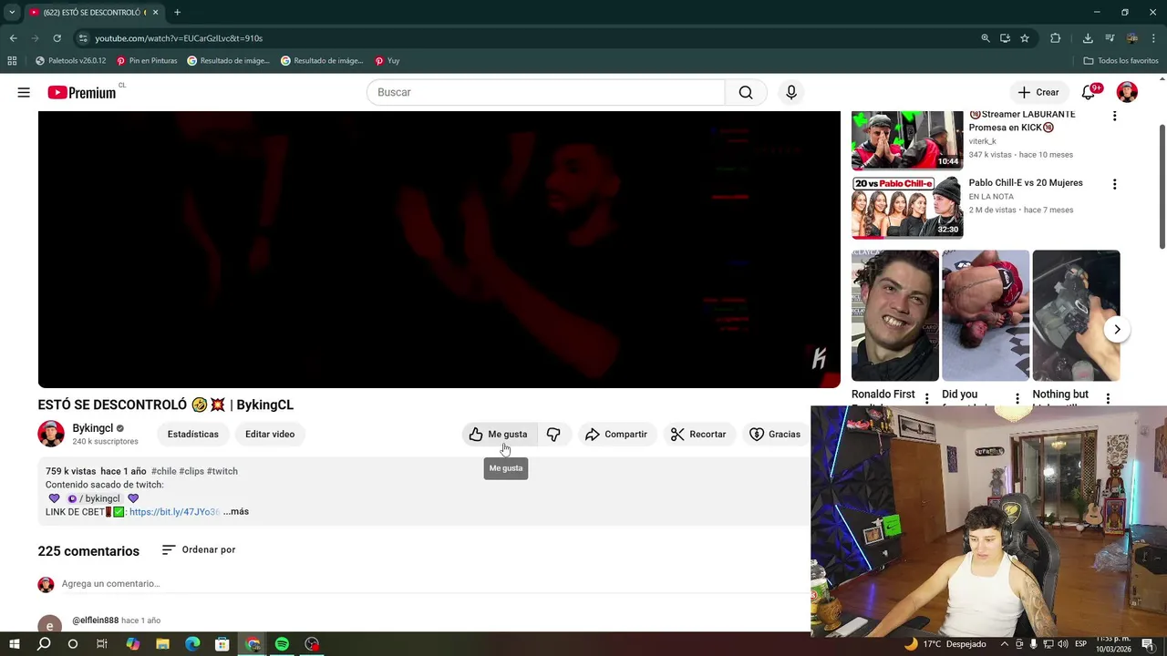Open Chrome downloads icon
The image size is (1167, 656).
pos(1088,38)
